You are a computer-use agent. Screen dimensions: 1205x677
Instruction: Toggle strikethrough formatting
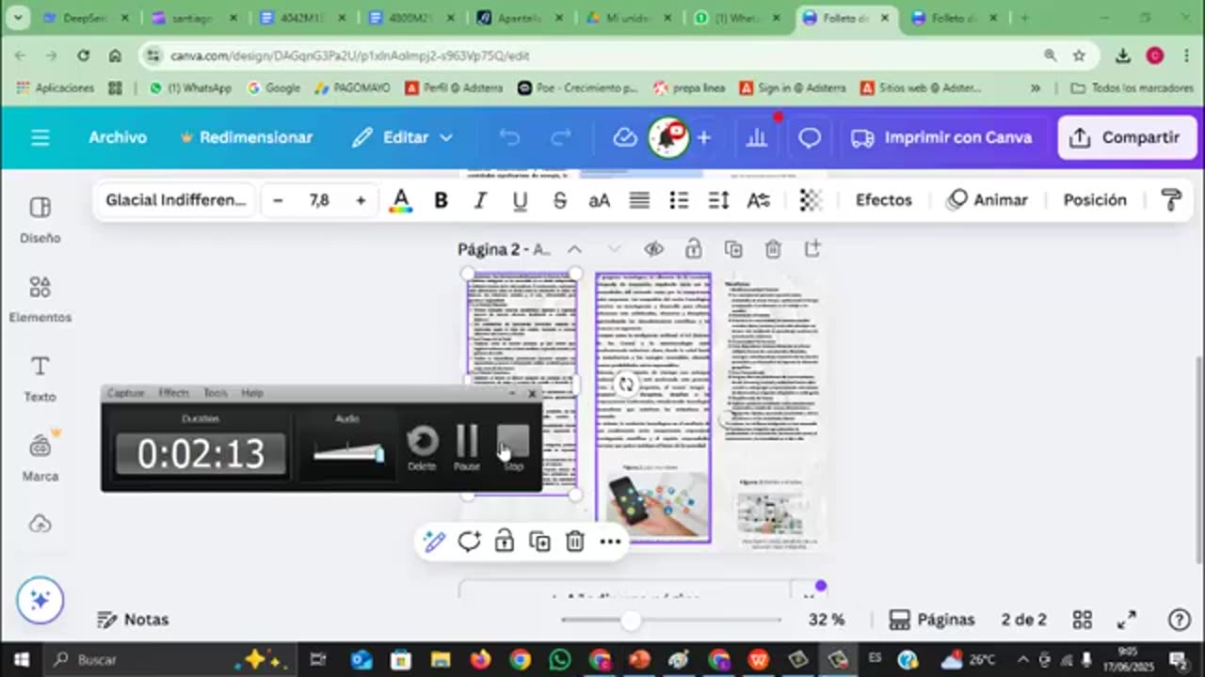pyautogui.click(x=560, y=199)
